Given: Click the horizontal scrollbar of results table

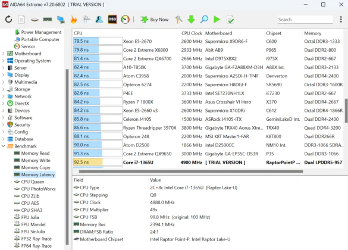Looking at the screenshot, I should 191,171.
